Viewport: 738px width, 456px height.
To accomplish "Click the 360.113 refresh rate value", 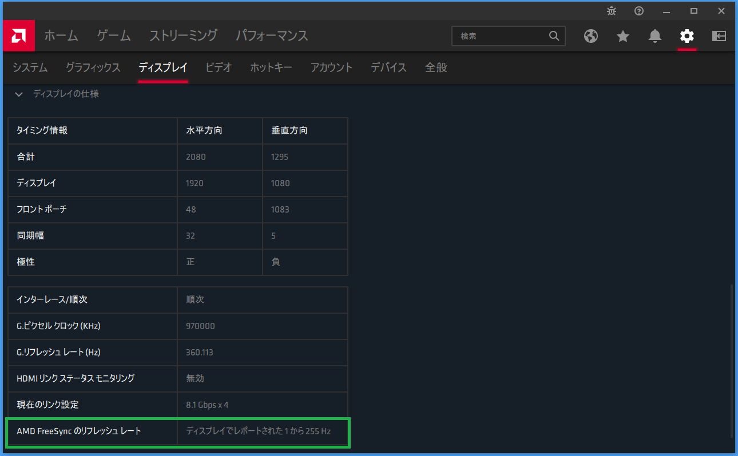I will pos(200,352).
